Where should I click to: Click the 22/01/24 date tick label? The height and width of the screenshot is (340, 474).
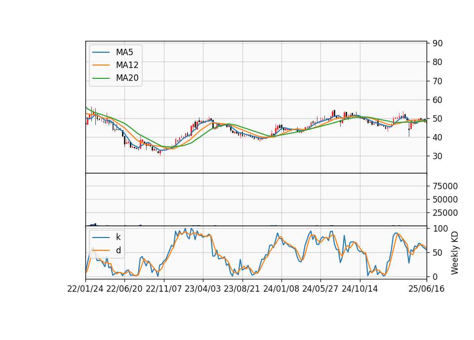point(85,289)
